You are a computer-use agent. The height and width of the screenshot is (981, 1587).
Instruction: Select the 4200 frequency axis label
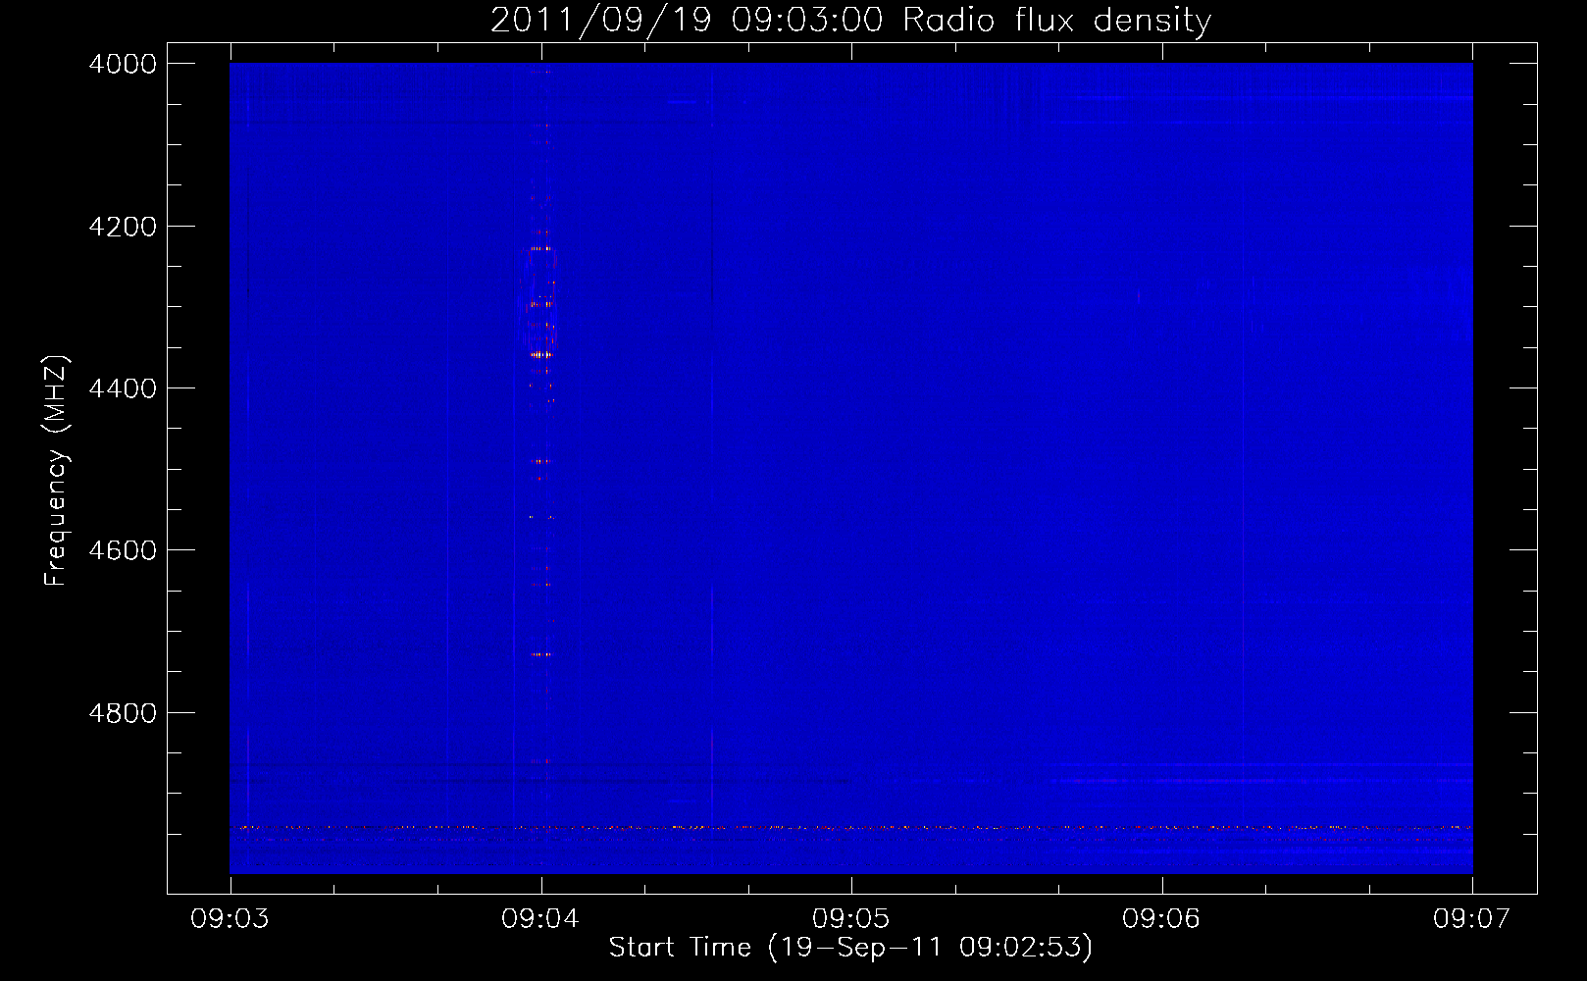[123, 227]
